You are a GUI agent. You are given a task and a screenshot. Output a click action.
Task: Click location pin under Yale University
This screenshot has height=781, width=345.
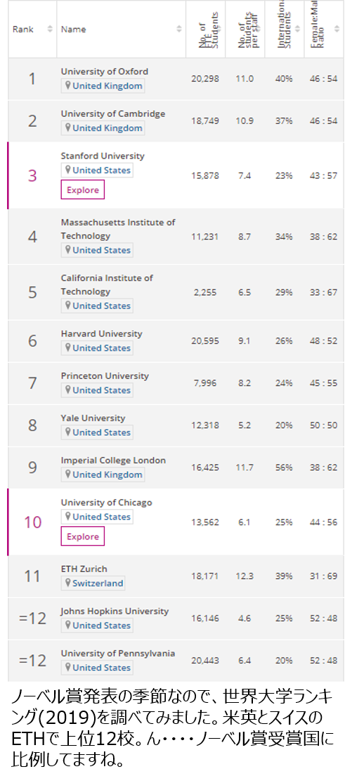[x=68, y=432]
